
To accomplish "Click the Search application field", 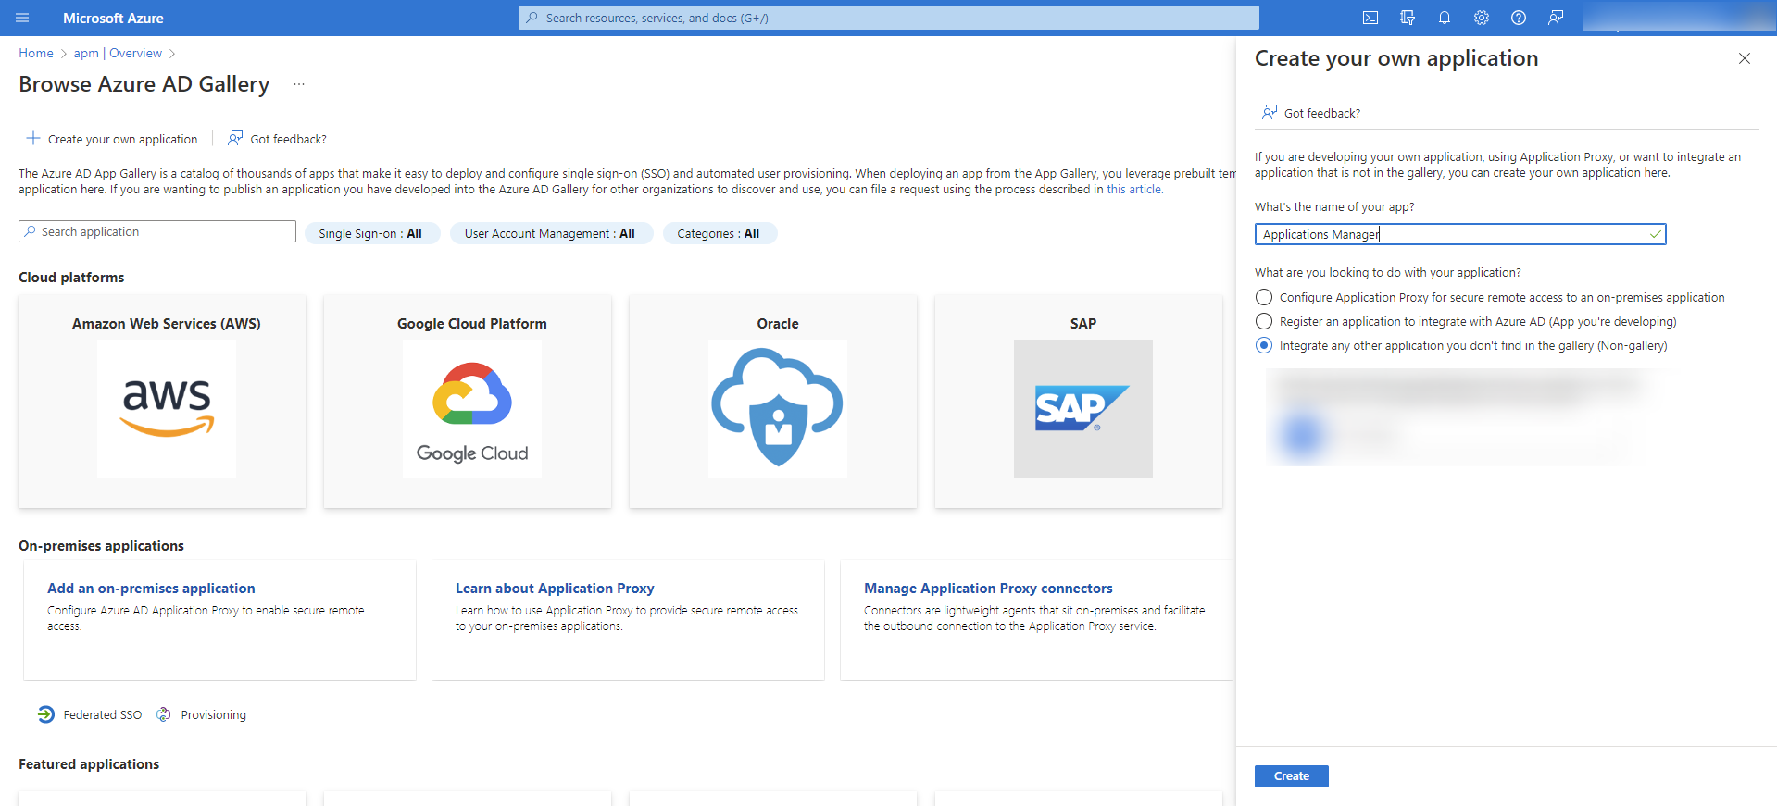I will click(157, 231).
